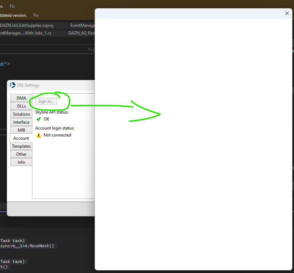Click the yellow warning Not connected icon
294x273 pixels.
[39, 135]
